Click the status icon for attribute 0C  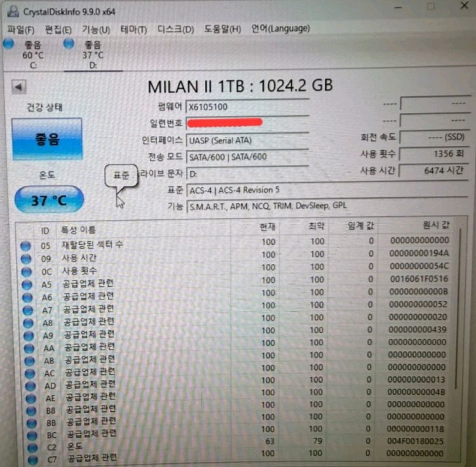coord(27,272)
